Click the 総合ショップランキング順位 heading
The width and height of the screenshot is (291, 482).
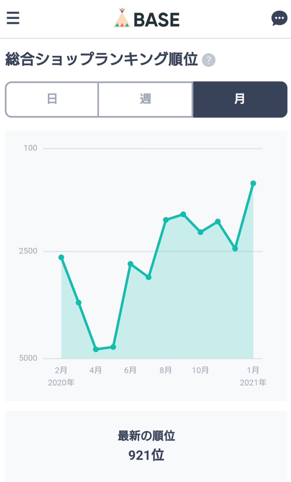coord(101,59)
